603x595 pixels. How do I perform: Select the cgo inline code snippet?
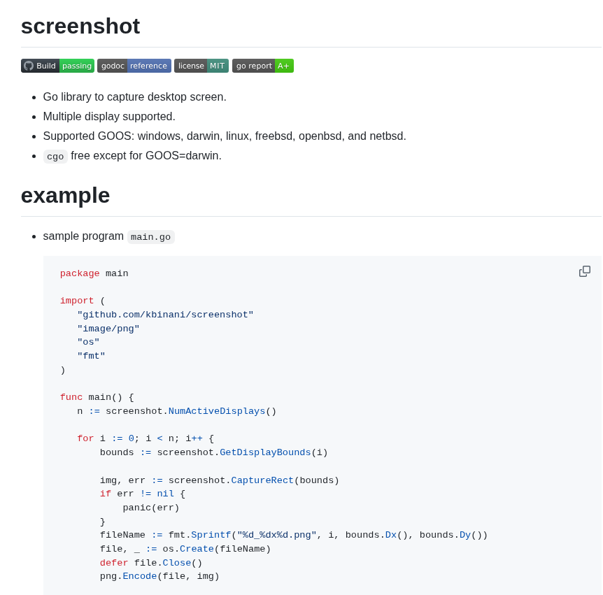(55, 156)
